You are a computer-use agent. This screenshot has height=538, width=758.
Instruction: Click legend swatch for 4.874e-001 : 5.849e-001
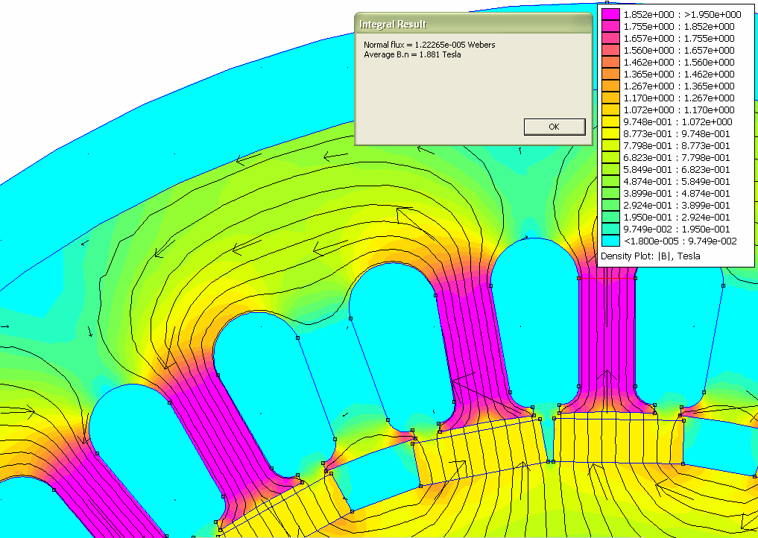point(610,181)
